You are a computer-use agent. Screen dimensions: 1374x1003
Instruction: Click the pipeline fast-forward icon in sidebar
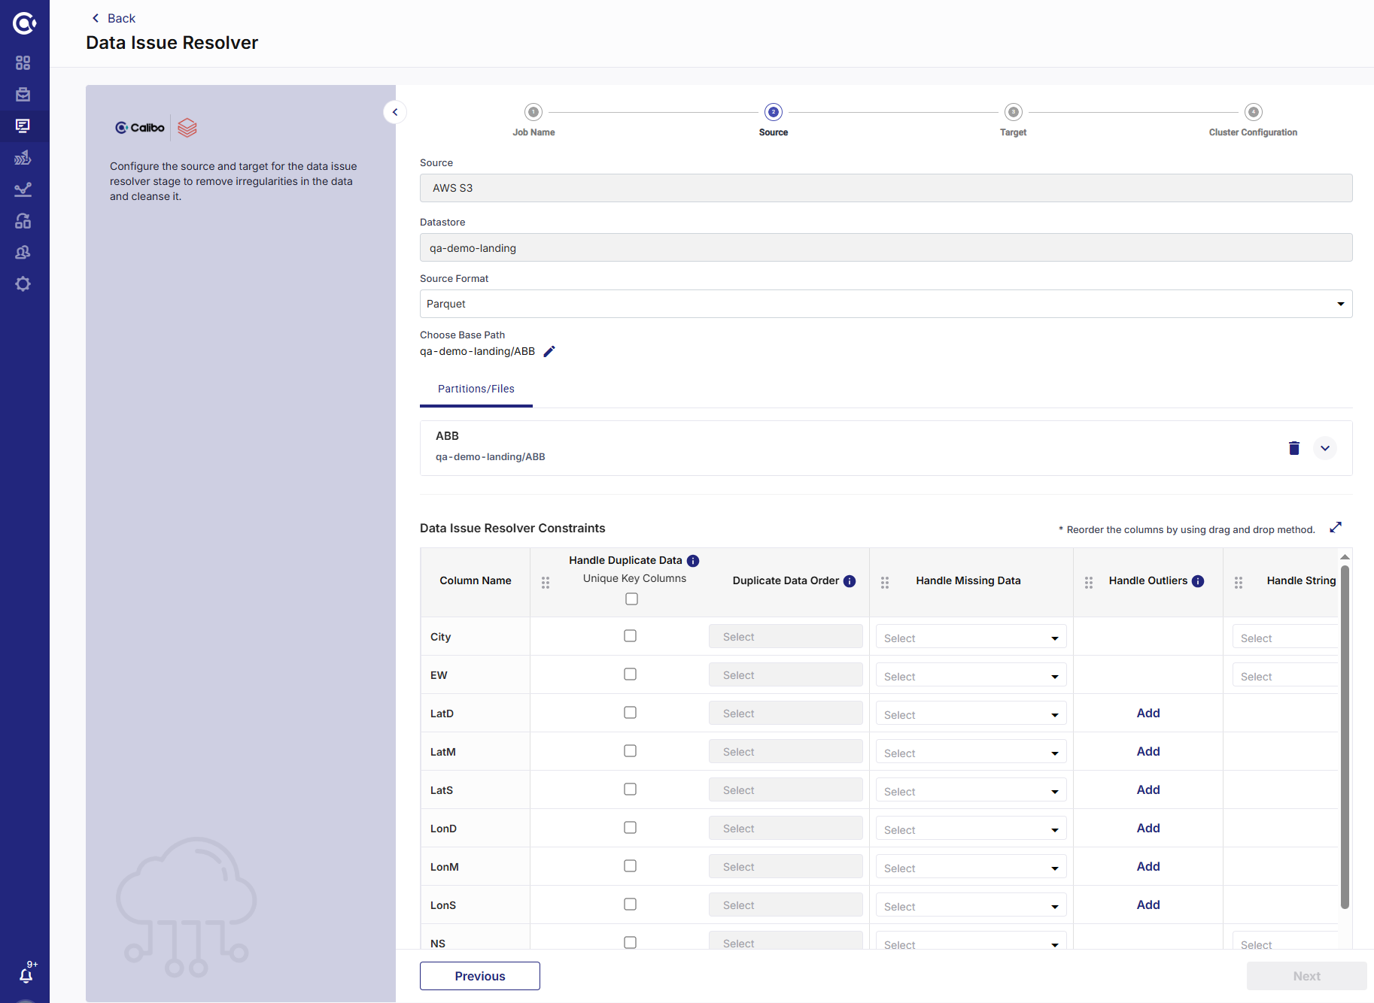pos(23,158)
